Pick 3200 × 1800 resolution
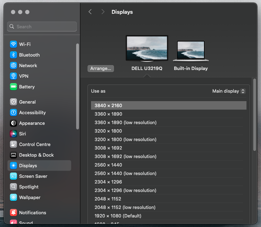The width and height of the screenshot is (261, 227). coord(169,131)
